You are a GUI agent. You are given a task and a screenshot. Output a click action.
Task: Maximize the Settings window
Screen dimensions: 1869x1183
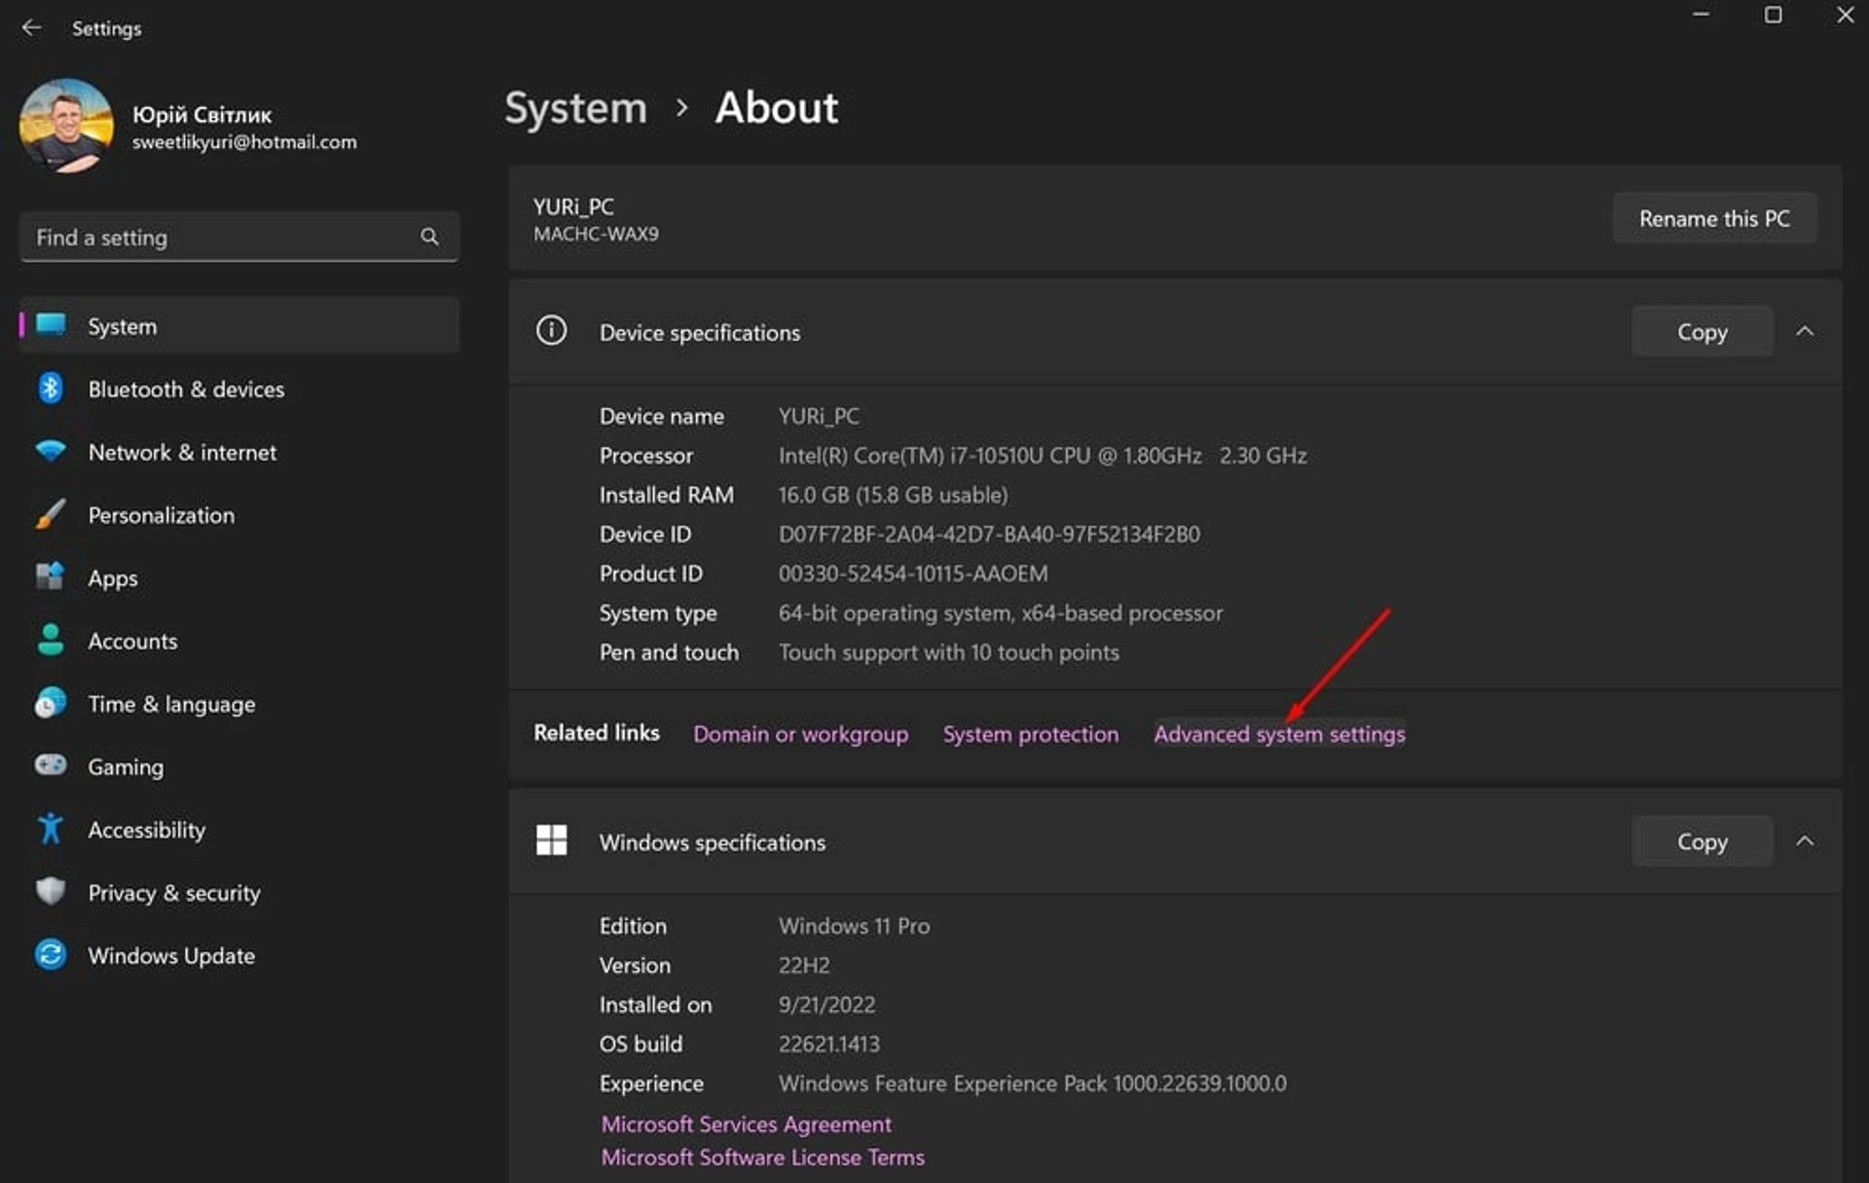[x=1773, y=15]
